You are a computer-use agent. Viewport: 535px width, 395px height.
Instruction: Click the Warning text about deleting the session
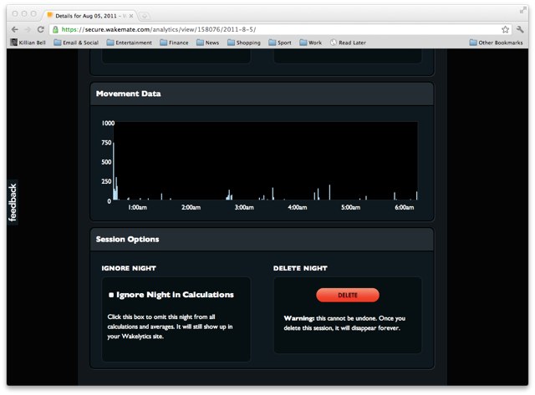coord(344,323)
